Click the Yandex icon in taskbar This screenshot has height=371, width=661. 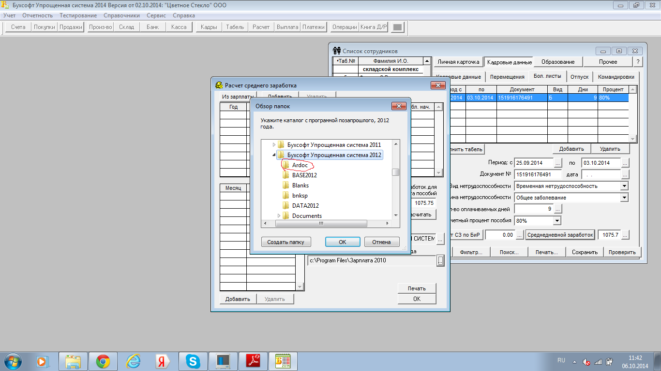click(163, 361)
